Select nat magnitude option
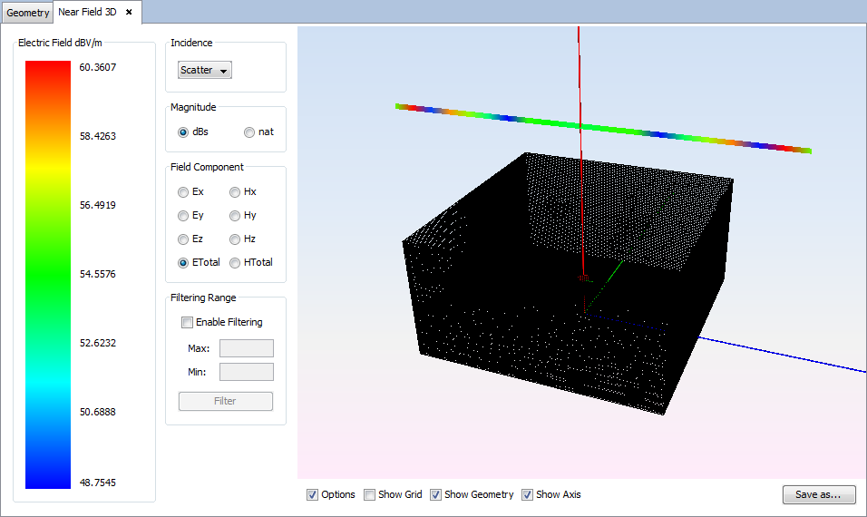Image resolution: width=867 pixels, height=517 pixels. (x=249, y=132)
